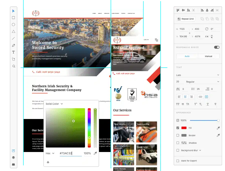Apply lowercase tt text transform
The image size is (225, 171).
(x=183, y=104)
